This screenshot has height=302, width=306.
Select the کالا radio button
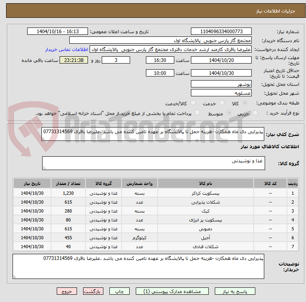pos(245,102)
